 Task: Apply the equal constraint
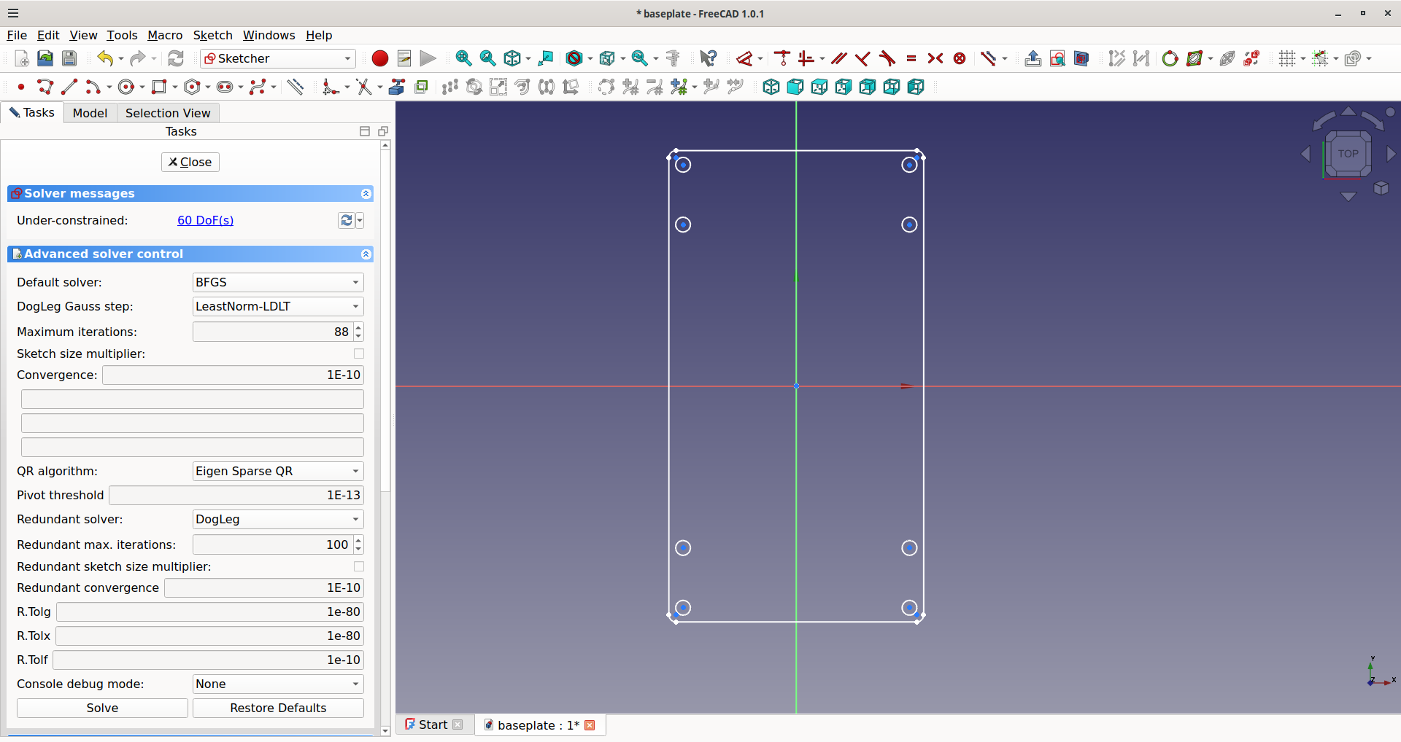[x=911, y=59]
